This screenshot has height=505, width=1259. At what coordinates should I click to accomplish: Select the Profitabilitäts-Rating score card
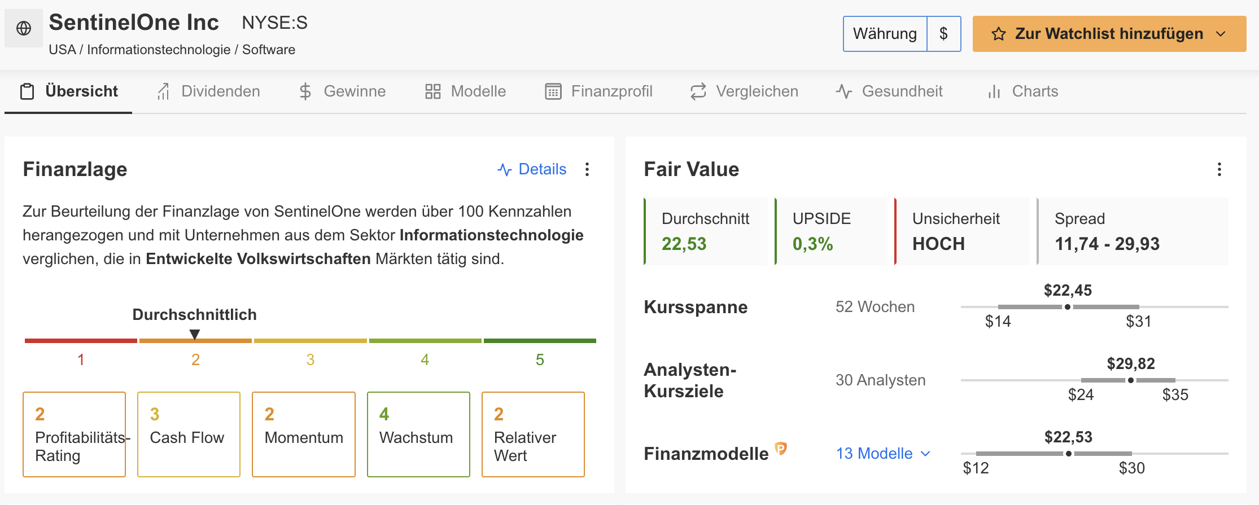point(74,434)
